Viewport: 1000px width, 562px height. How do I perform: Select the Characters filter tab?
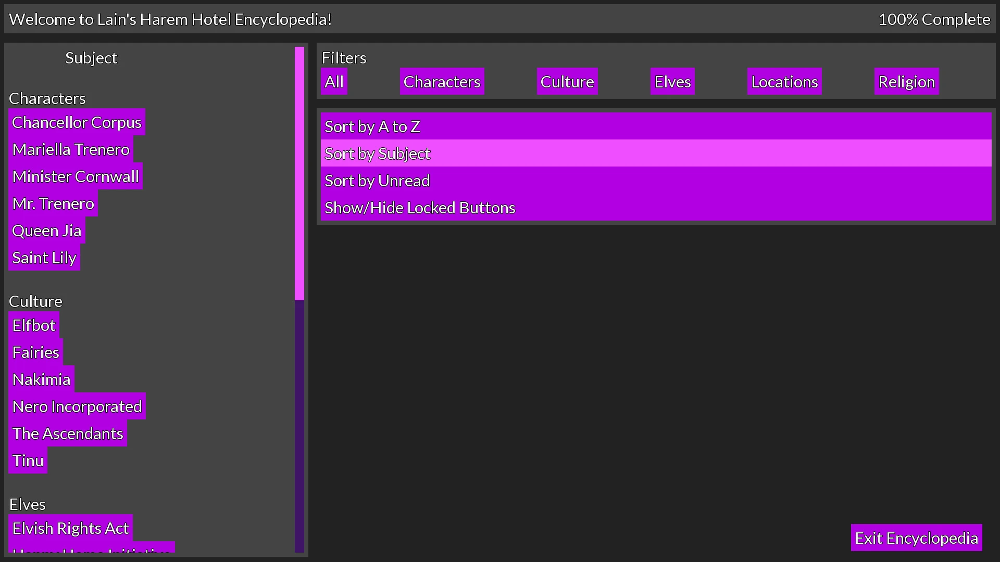442,81
